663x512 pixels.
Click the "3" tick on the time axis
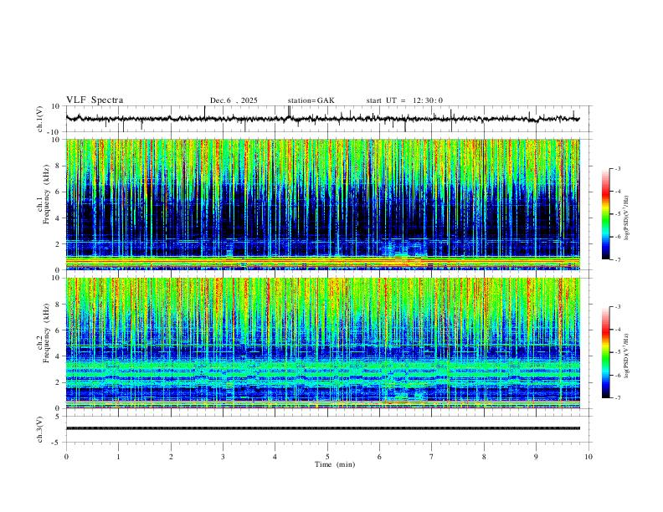tap(223, 457)
